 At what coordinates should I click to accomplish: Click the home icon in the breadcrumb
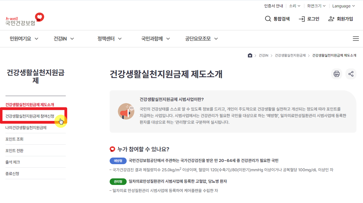(x=250, y=55)
